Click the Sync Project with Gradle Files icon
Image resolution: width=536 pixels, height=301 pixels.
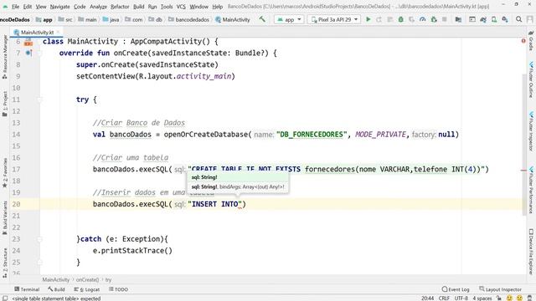tap(483, 19)
